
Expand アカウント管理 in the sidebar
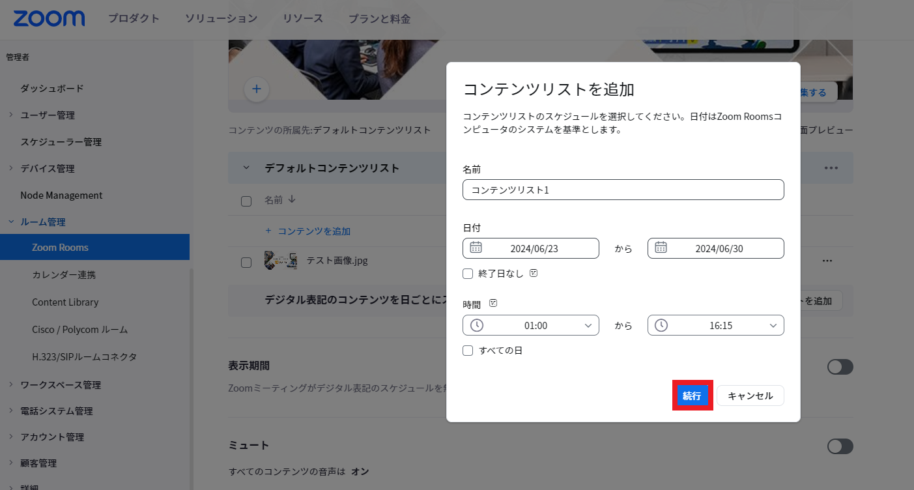point(11,437)
